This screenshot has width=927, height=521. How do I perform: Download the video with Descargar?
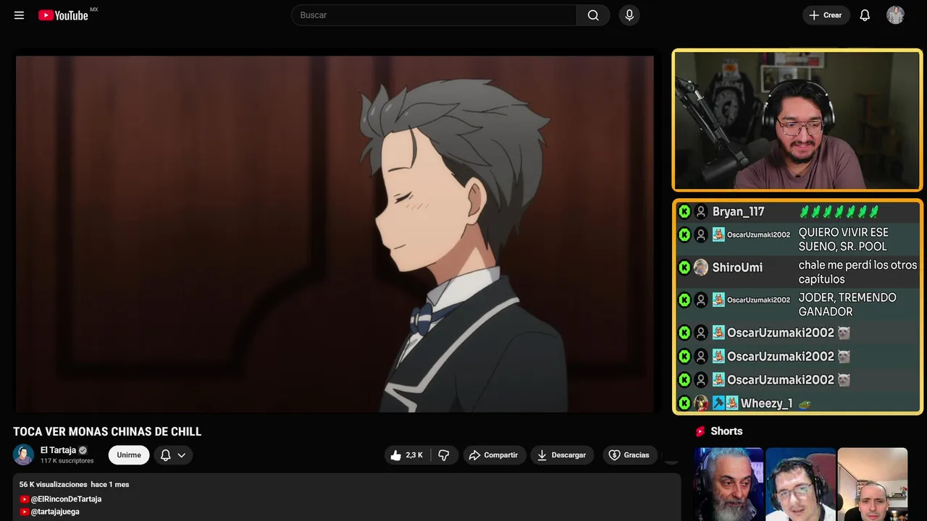[x=562, y=455]
